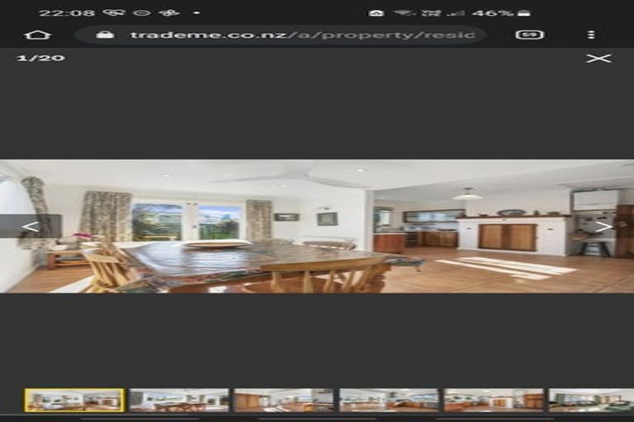
Task: Select the fifth gallery thumbnail
Action: click(x=494, y=401)
